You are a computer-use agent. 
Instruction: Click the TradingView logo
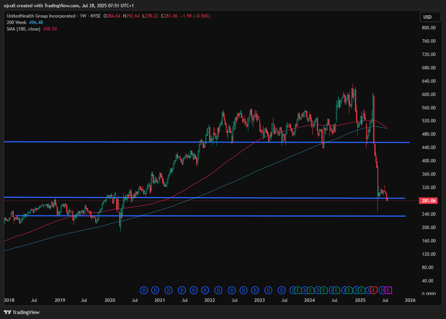tap(22, 312)
